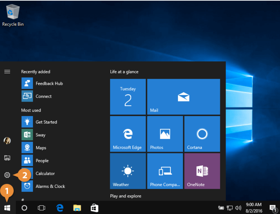
Task: Open Settings via the gear icon
Action: click(x=7, y=175)
